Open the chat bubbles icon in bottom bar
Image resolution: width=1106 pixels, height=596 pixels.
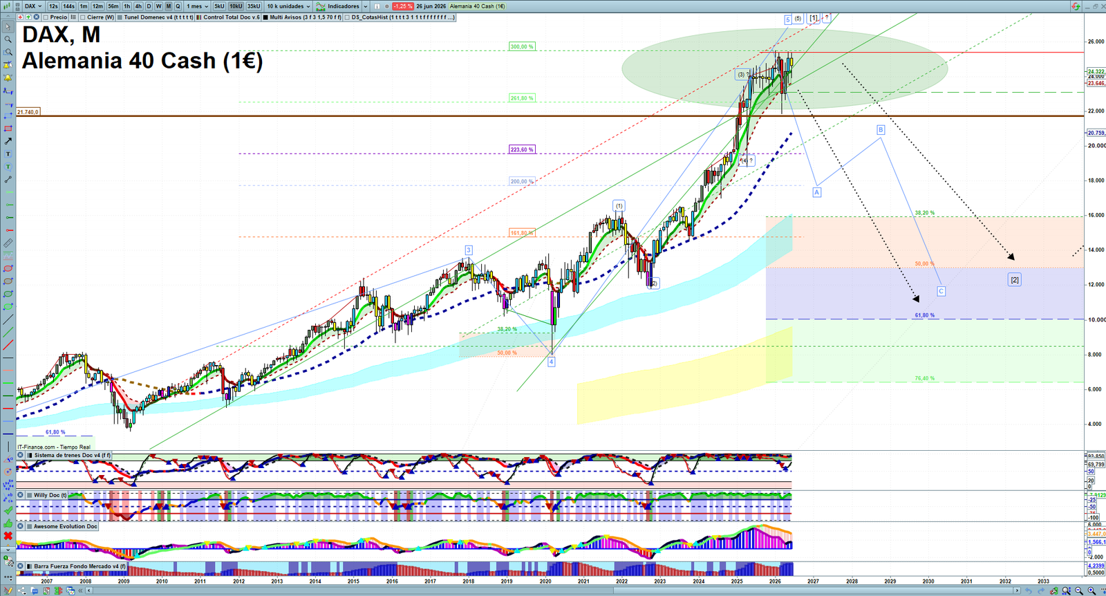tap(35, 590)
